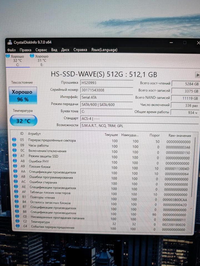The height and width of the screenshot is (266, 200).
Task: Click the Хорошо 96 % health status button
Action: coord(23,95)
